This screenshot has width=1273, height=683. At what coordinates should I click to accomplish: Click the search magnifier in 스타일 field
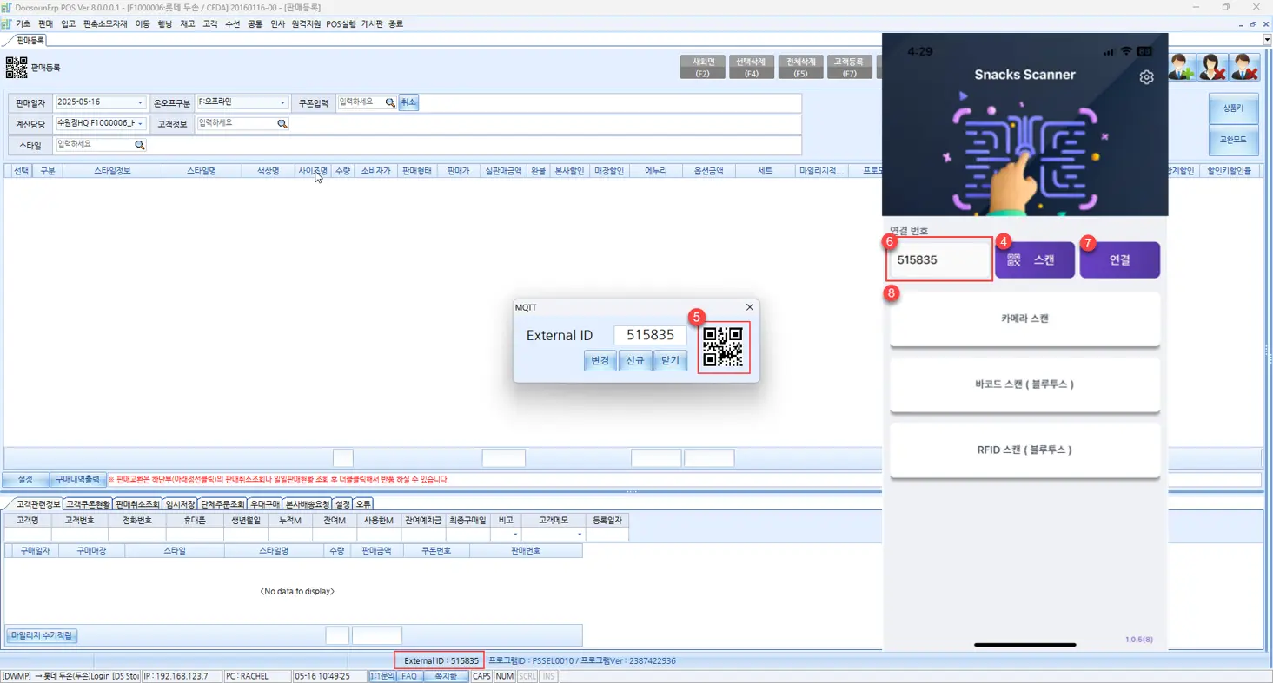pyautogui.click(x=139, y=145)
